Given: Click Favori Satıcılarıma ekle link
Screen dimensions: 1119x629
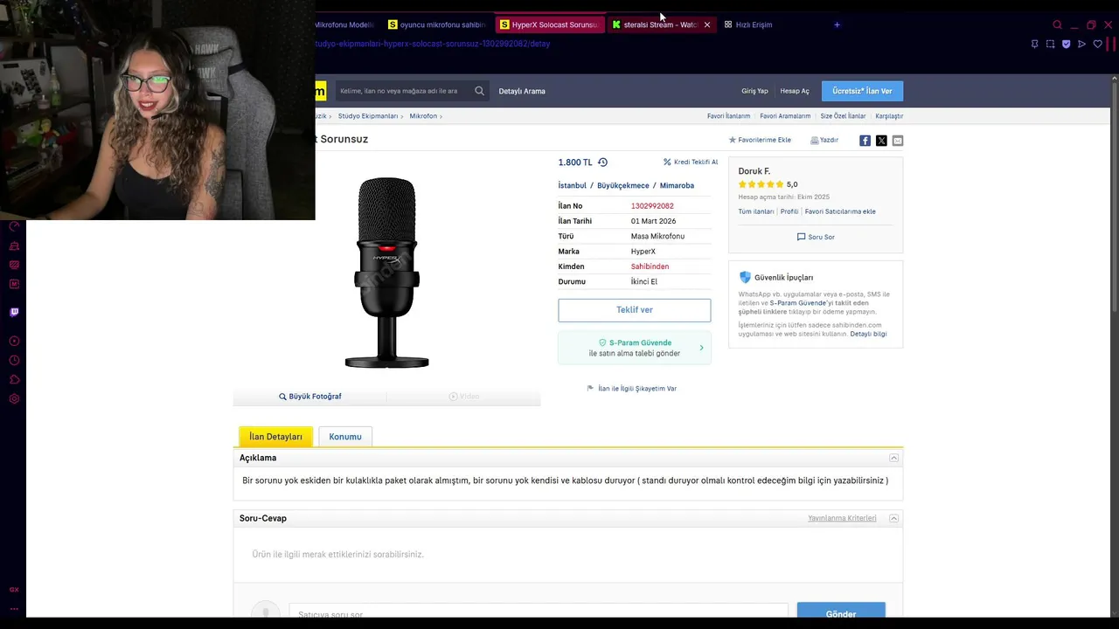Looking at the screenshot, I should pos(840,211).
